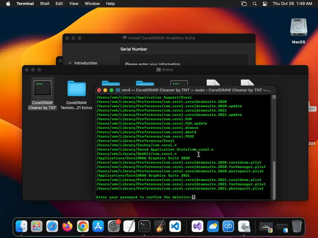Viewport: 318px width, 238px height.
Task: Open the Edit menu
Action: click(x=59, y=3)
